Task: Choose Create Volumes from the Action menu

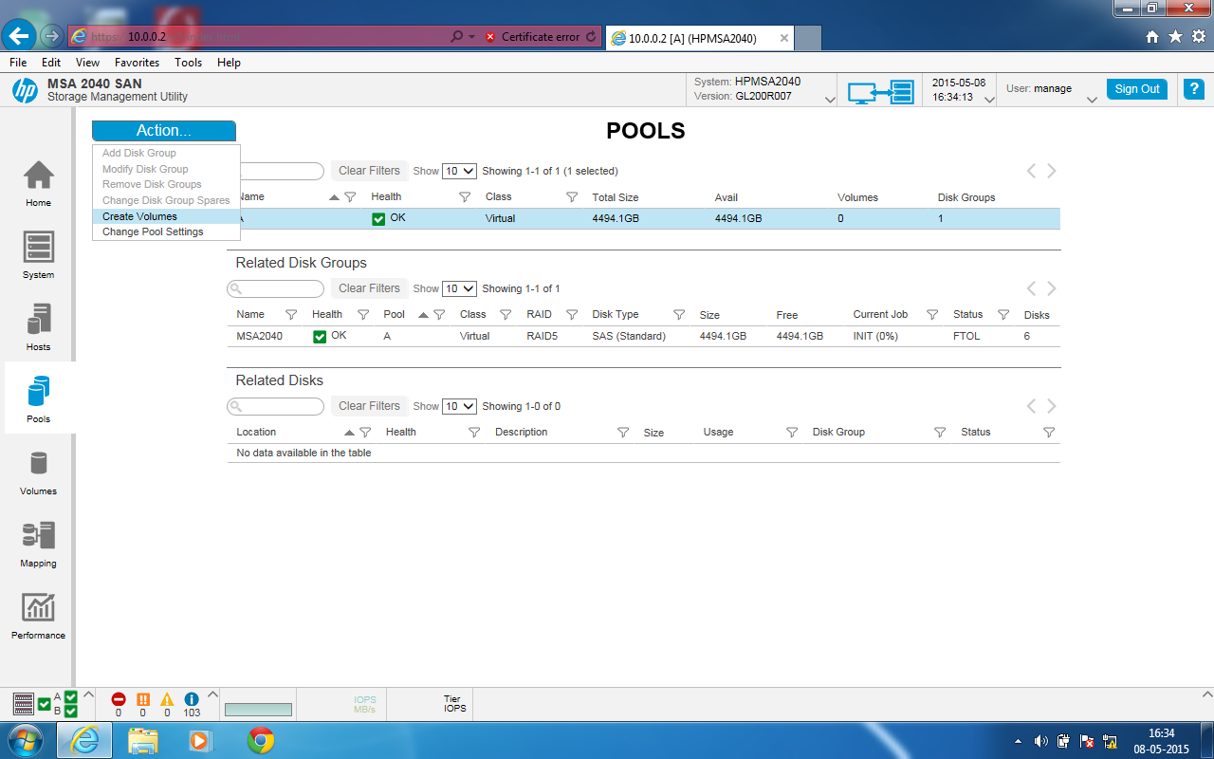Action: (x=138, y=216)
